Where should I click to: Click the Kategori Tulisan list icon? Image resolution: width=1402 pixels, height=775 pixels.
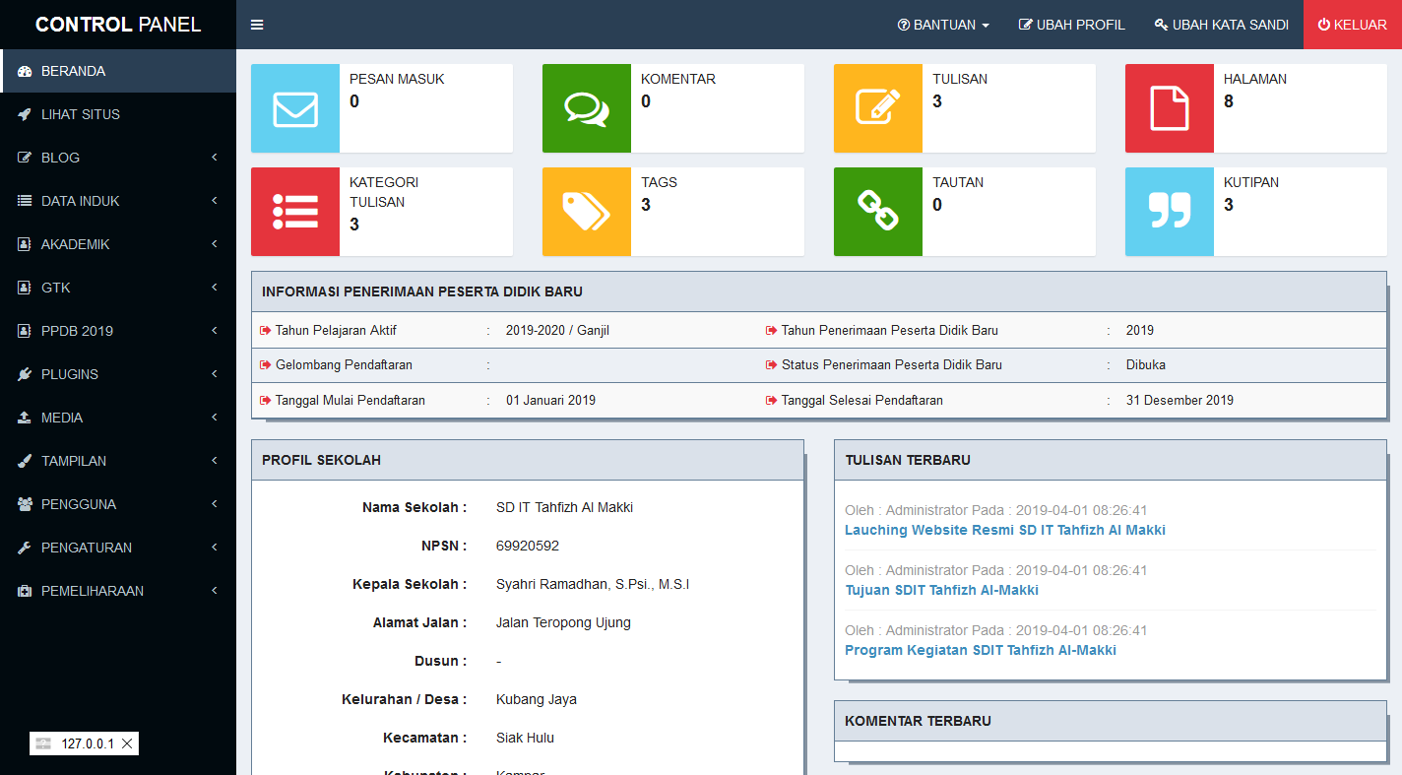coord(295,212)
